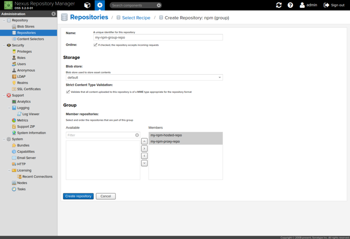The image size is (350, 239).
Task: Open Anonymous settings
Action: (26, 70)
